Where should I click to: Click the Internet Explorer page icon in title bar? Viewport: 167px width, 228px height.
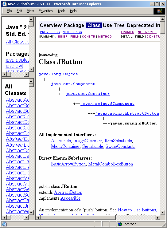pos(4,4)
